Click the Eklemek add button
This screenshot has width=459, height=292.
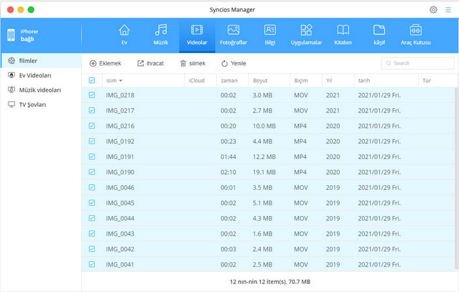106,64
